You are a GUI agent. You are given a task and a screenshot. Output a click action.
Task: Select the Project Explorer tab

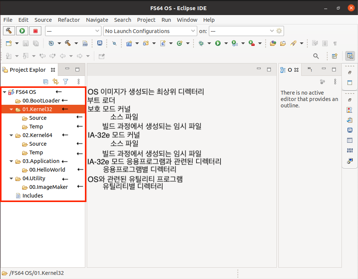pos(28,70)
